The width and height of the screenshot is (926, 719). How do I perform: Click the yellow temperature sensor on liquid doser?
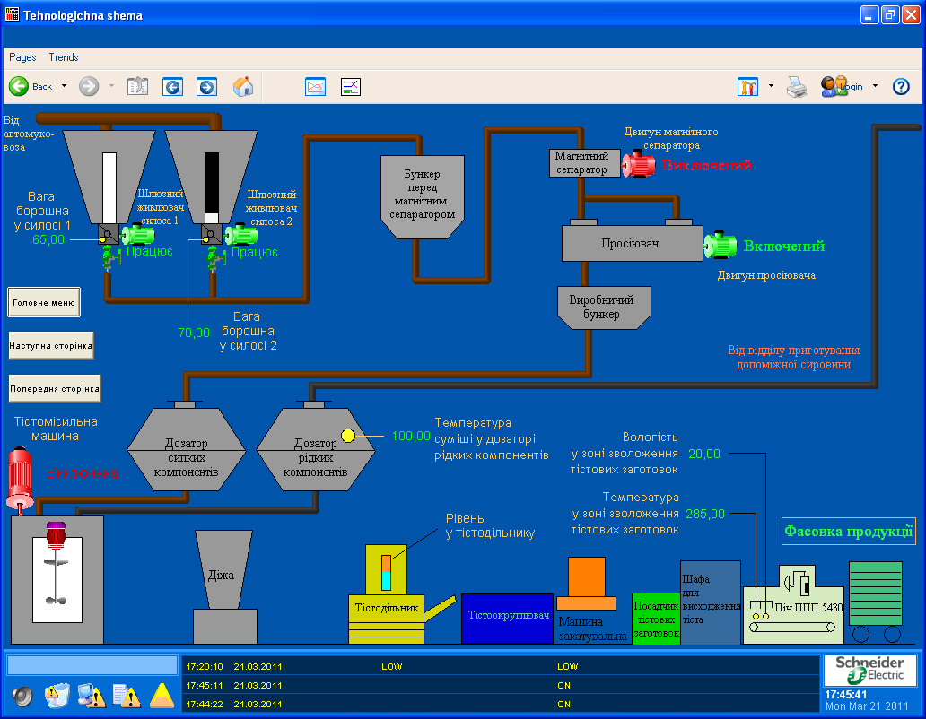pos(348,436)
